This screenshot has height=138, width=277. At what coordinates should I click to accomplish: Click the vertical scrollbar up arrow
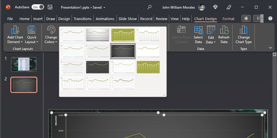(x=274, y=54)
